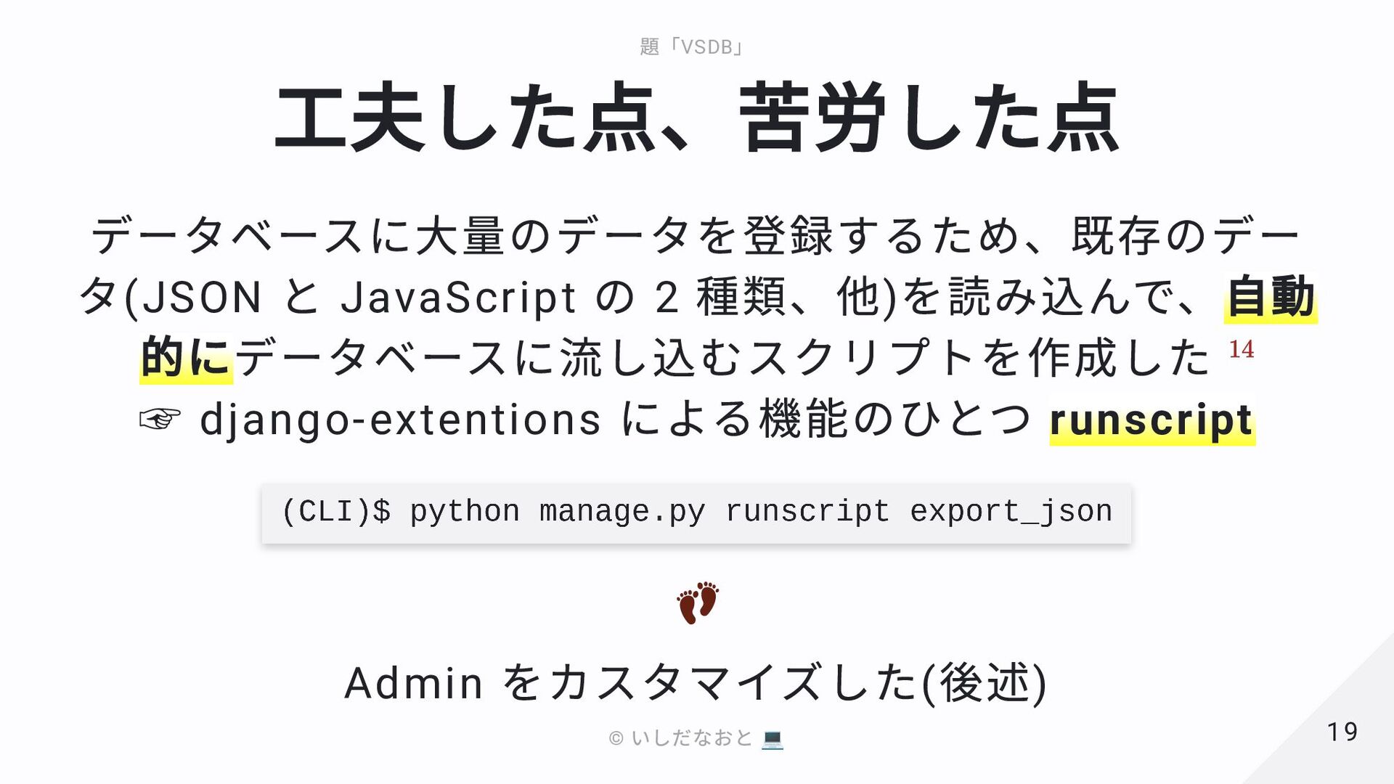Click the (CLI)$ prompt in code
The image size is (1394, 784).
coord(335,512)
